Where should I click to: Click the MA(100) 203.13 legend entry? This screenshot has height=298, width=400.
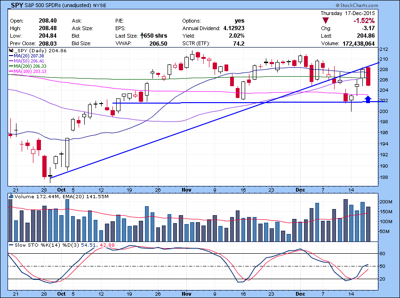pyautogui.click(x=28, y=71)
